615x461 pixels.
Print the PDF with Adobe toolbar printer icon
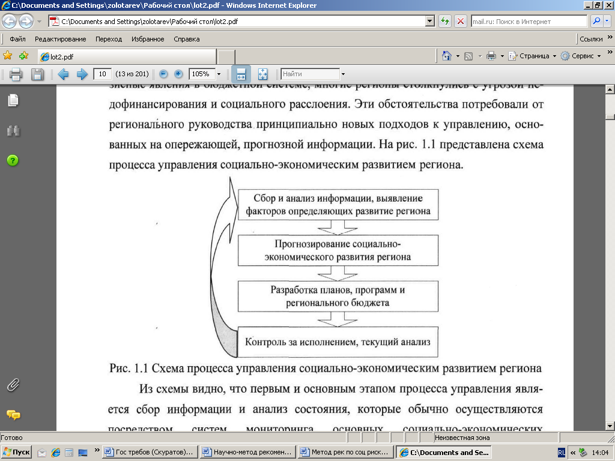tap(16, 74)
